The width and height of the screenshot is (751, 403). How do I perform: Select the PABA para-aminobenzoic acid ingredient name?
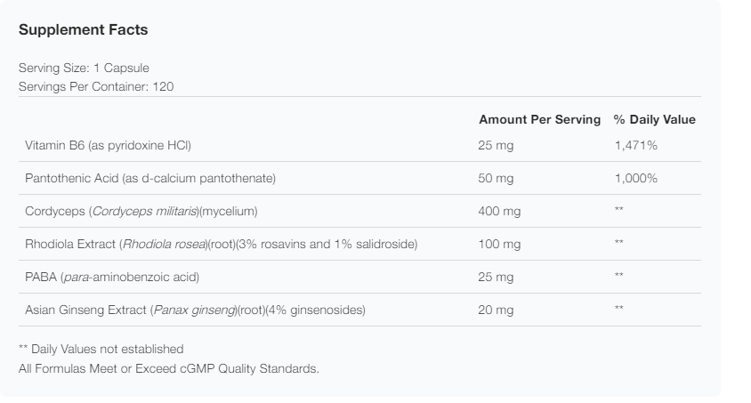click(111, 277)
